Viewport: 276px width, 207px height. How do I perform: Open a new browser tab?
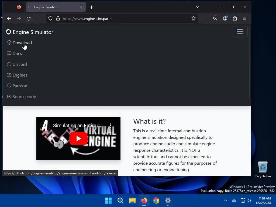pyautogui.click(x=92, y=7)
